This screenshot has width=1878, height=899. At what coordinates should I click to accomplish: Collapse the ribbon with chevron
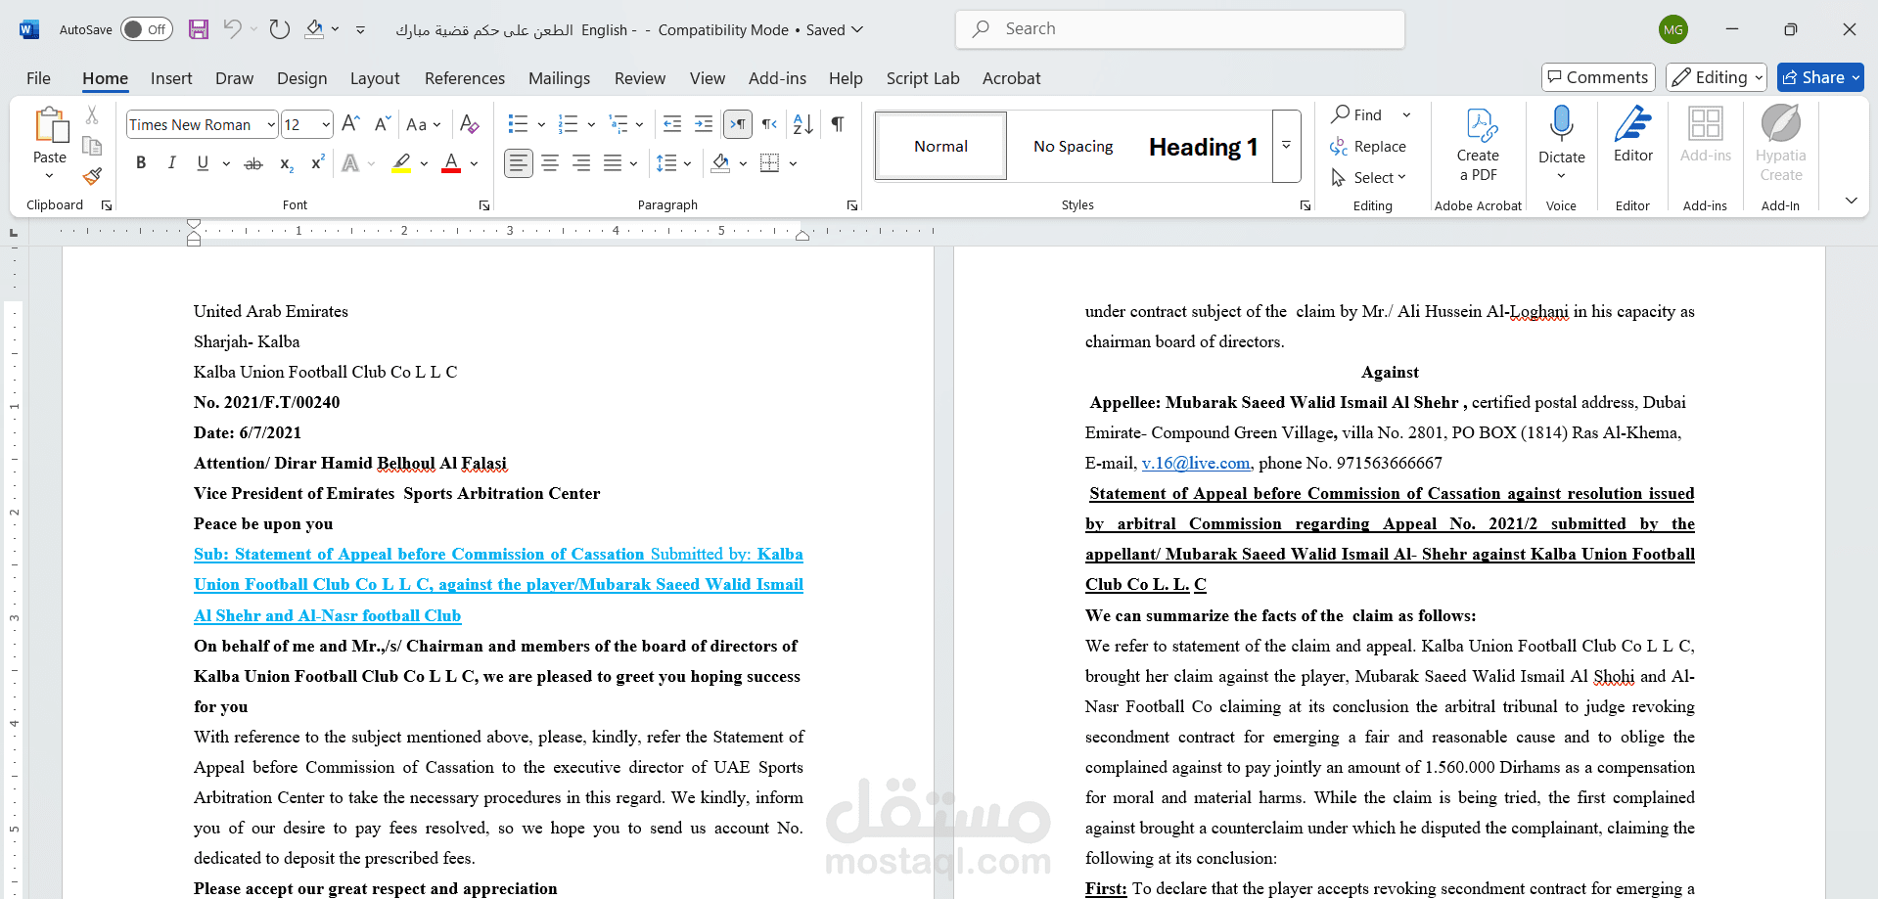1851,201
